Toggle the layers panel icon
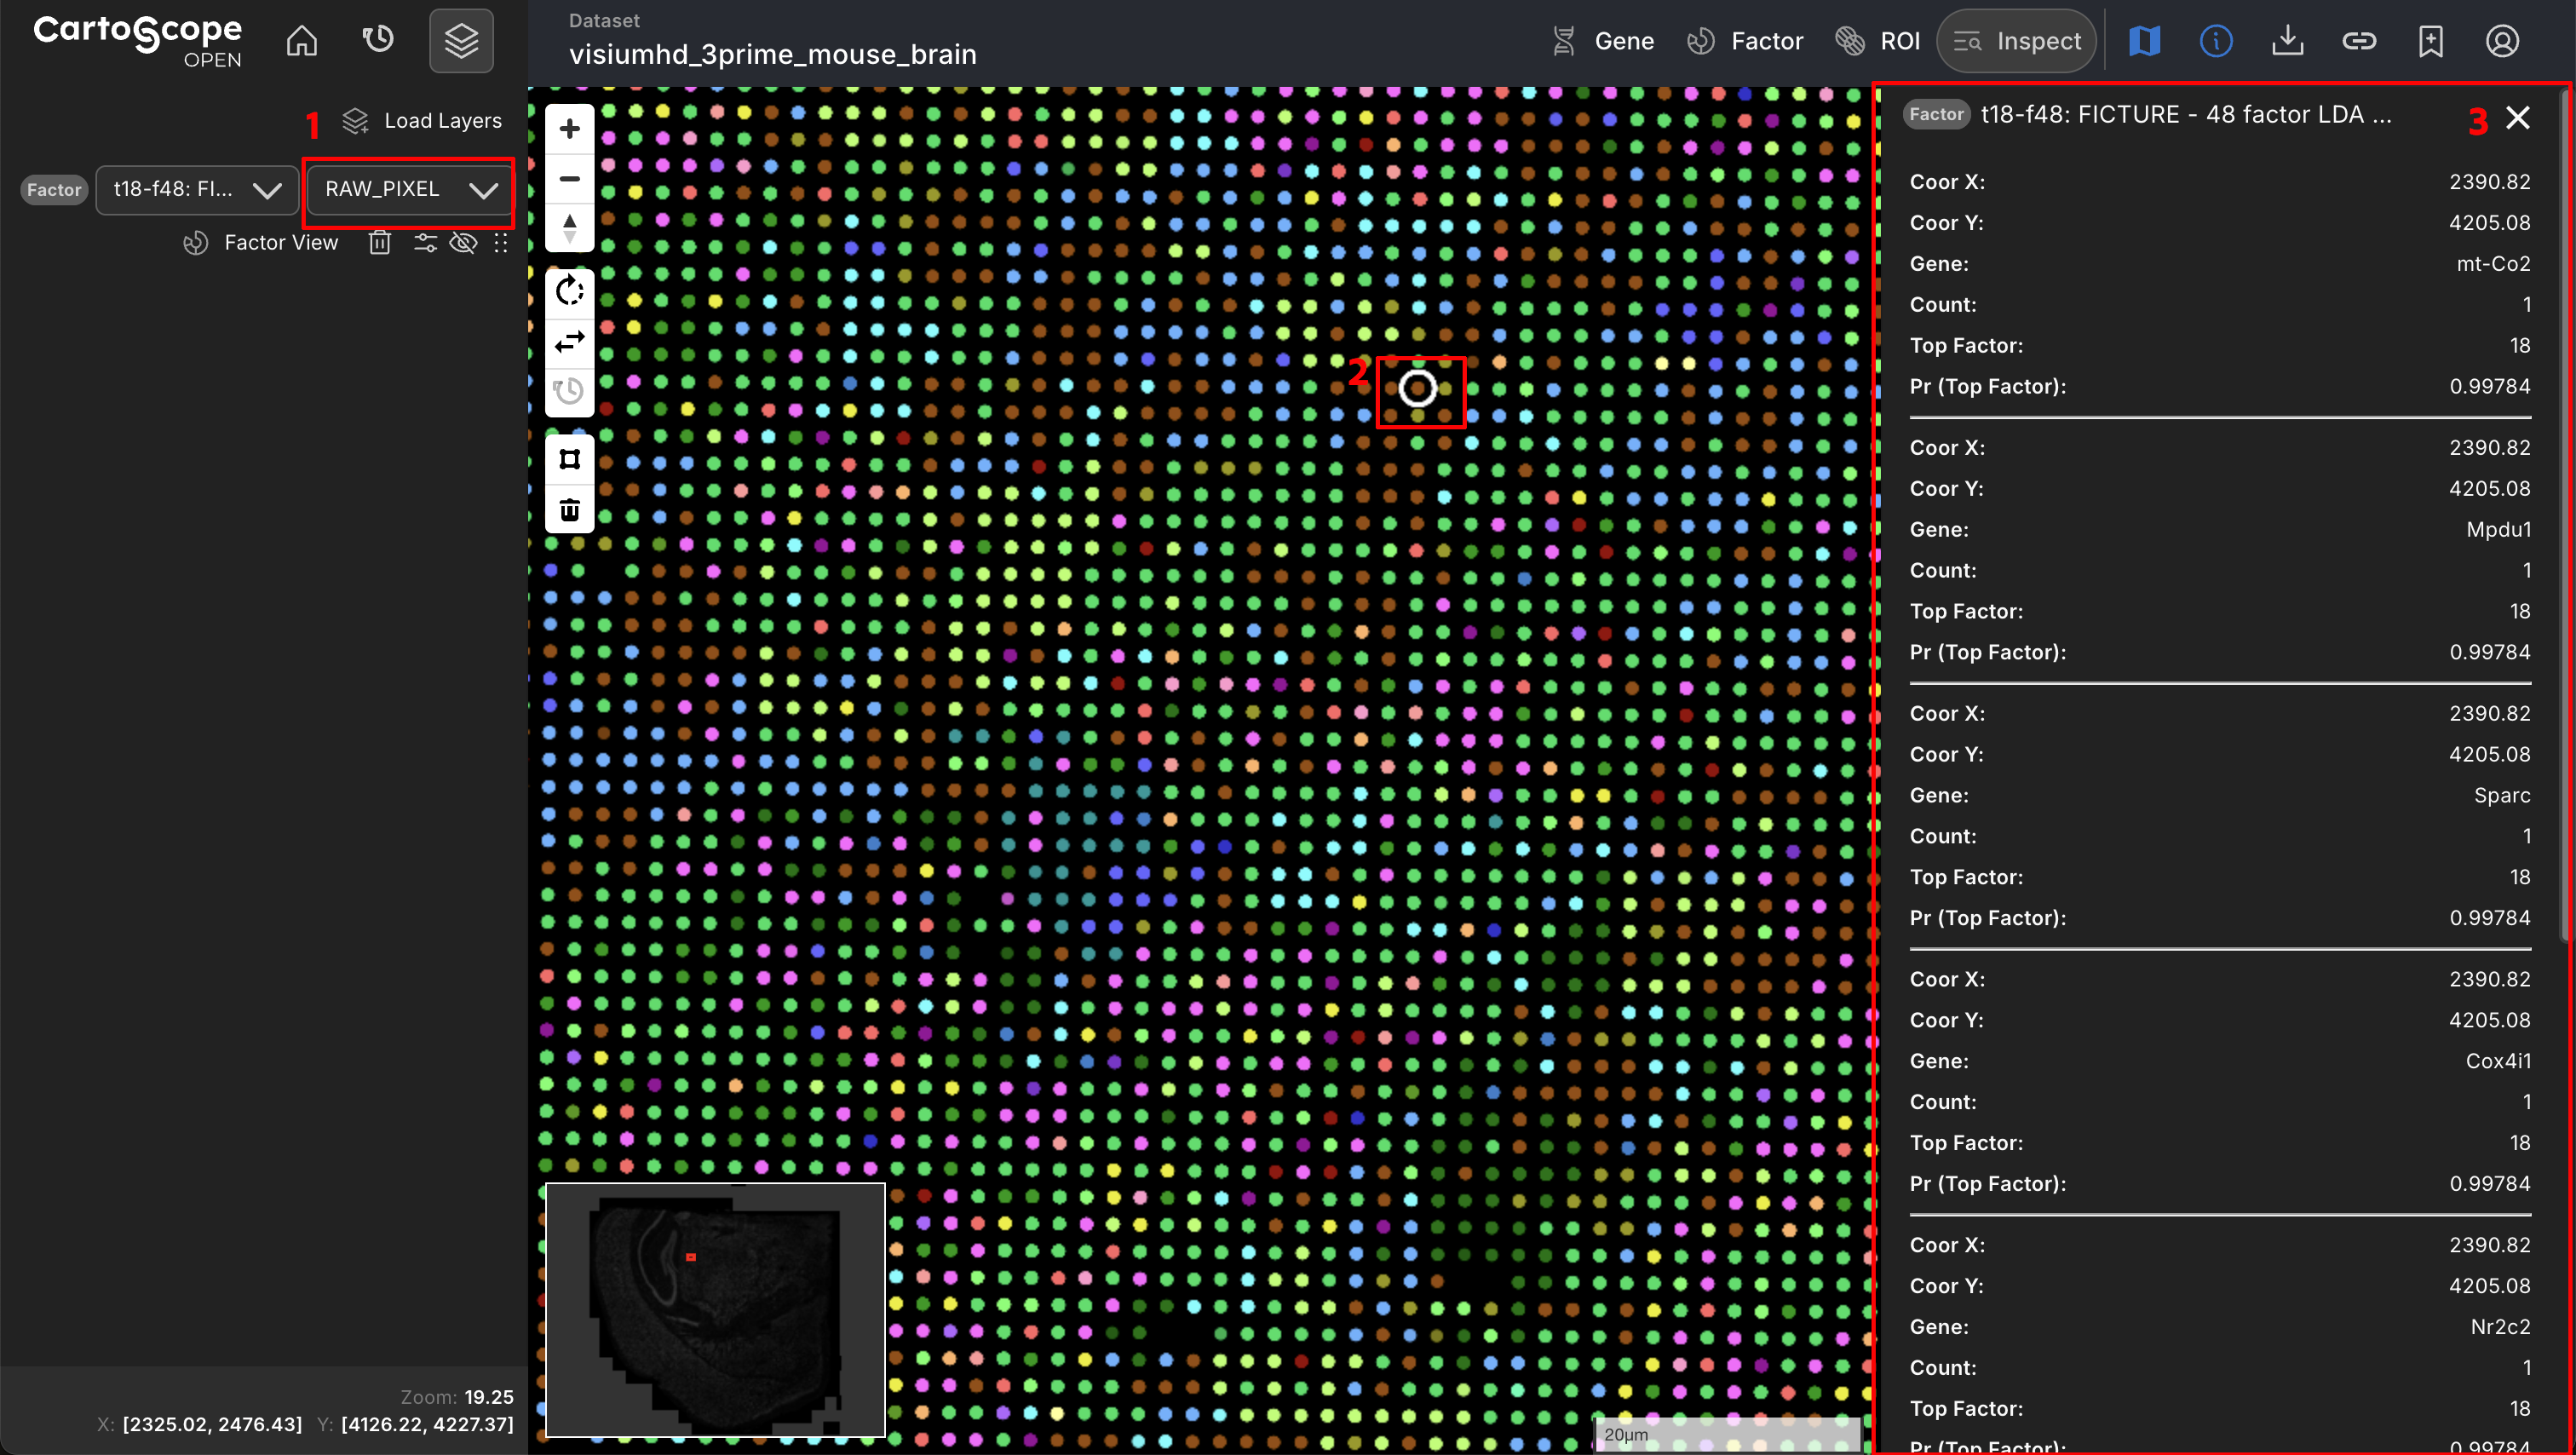This screenshot has height=1455, width=2576. coord(461,41)
